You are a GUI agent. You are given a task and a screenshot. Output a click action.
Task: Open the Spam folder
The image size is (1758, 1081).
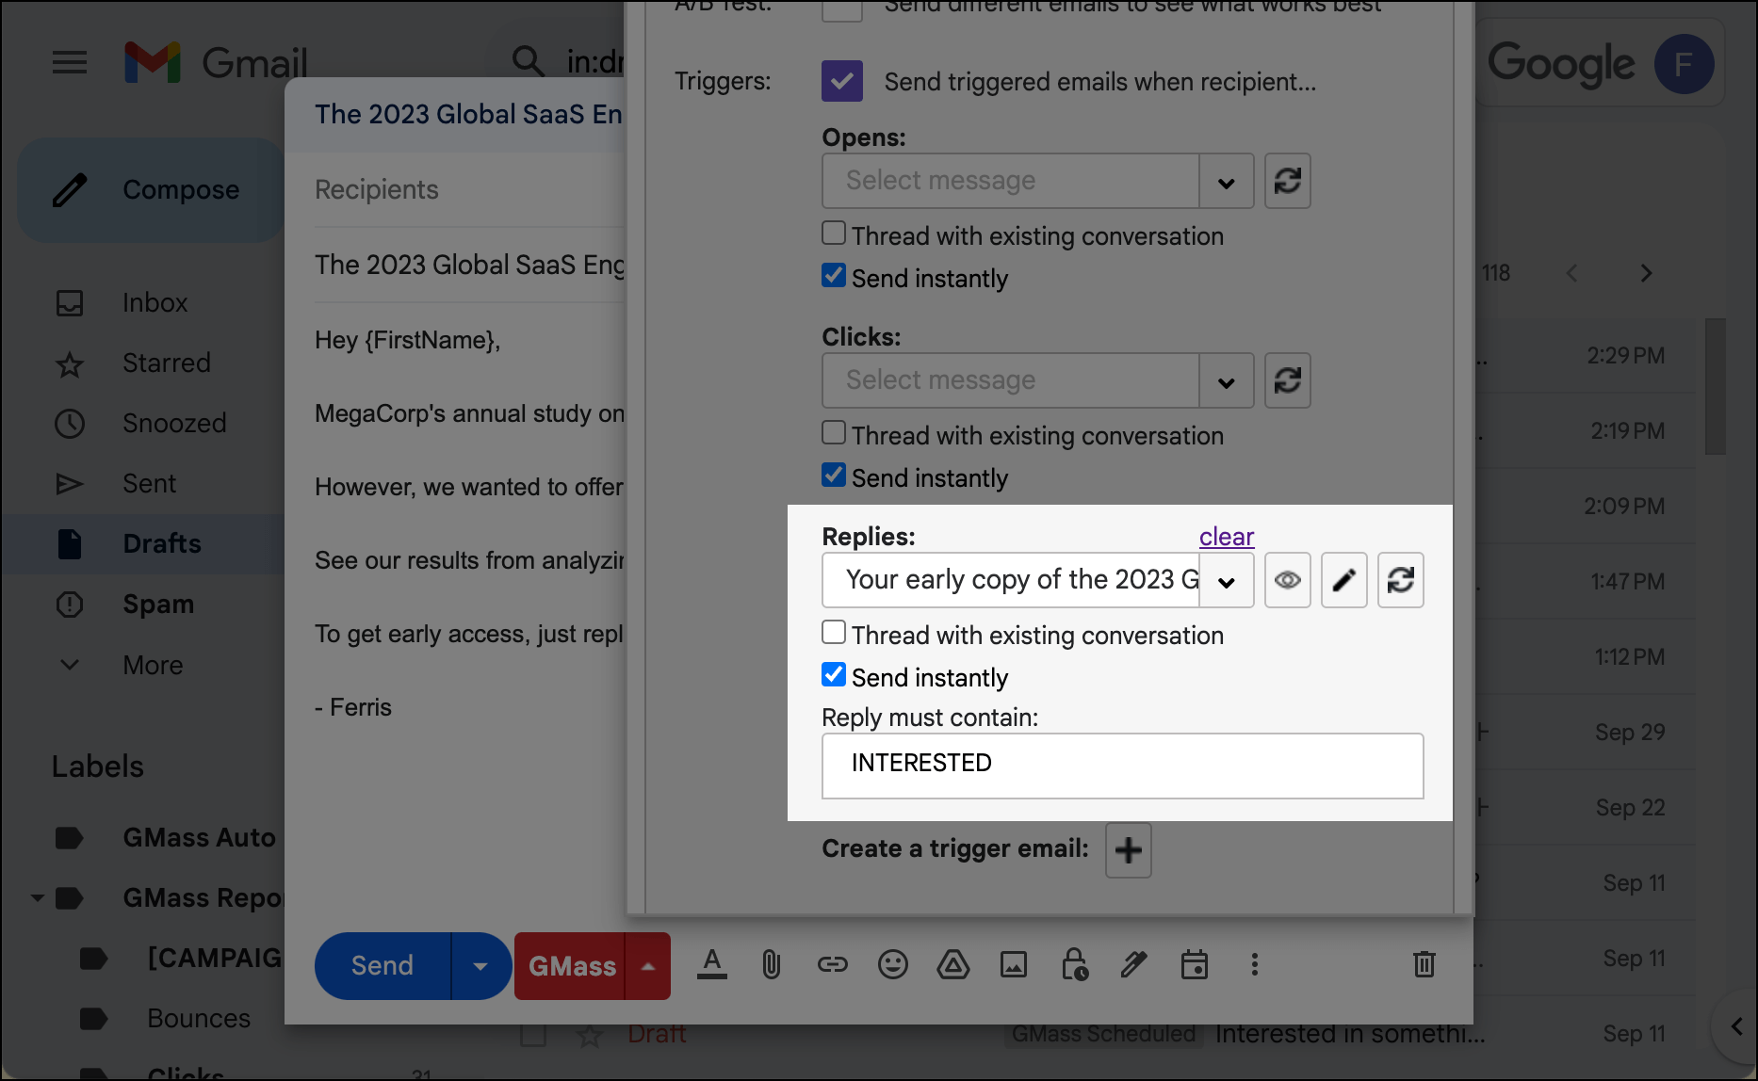158,605
